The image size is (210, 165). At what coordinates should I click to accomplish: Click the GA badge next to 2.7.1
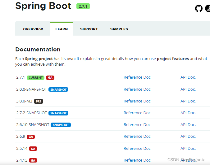tap(50, 78)
